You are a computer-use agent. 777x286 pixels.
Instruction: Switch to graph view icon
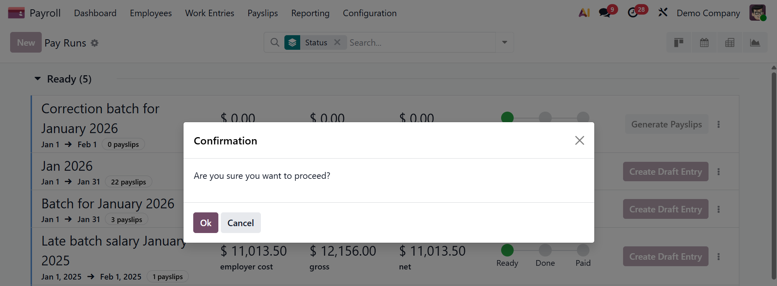pyautogui.click(x=755, y=42)
